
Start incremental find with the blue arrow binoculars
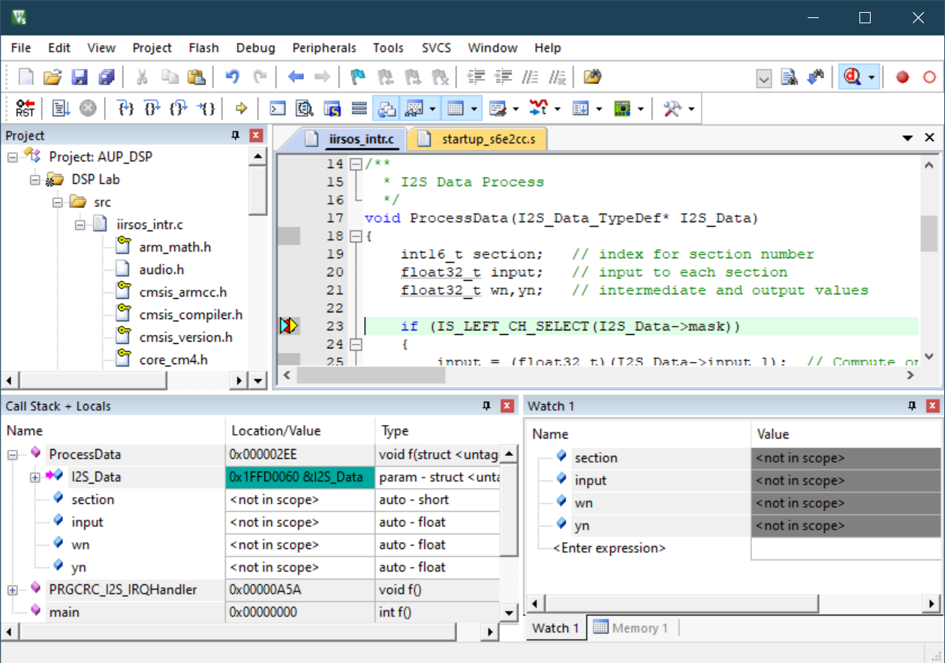(x=815, y=77)
